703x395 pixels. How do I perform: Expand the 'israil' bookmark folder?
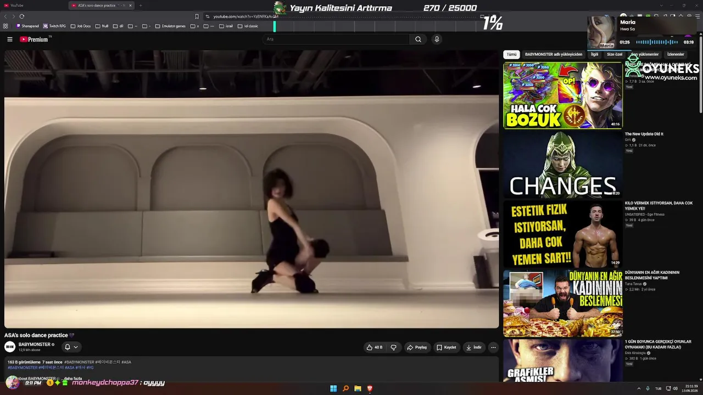pyautogui.click(x=226, y=26)
